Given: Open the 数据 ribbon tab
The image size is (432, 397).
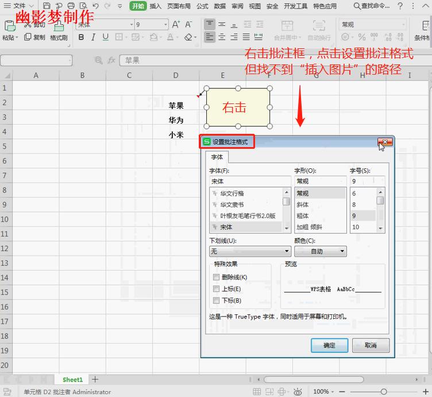Looking at the screenshot, I should (x=220, y=6).
